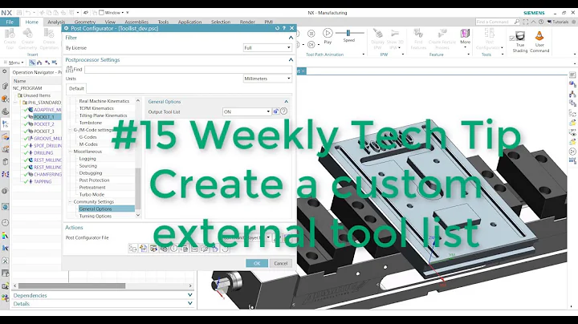Click the Post Configurator ribbon icon

pos(489,34)
